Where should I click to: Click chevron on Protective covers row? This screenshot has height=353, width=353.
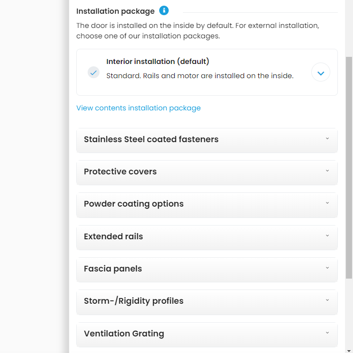327,171
